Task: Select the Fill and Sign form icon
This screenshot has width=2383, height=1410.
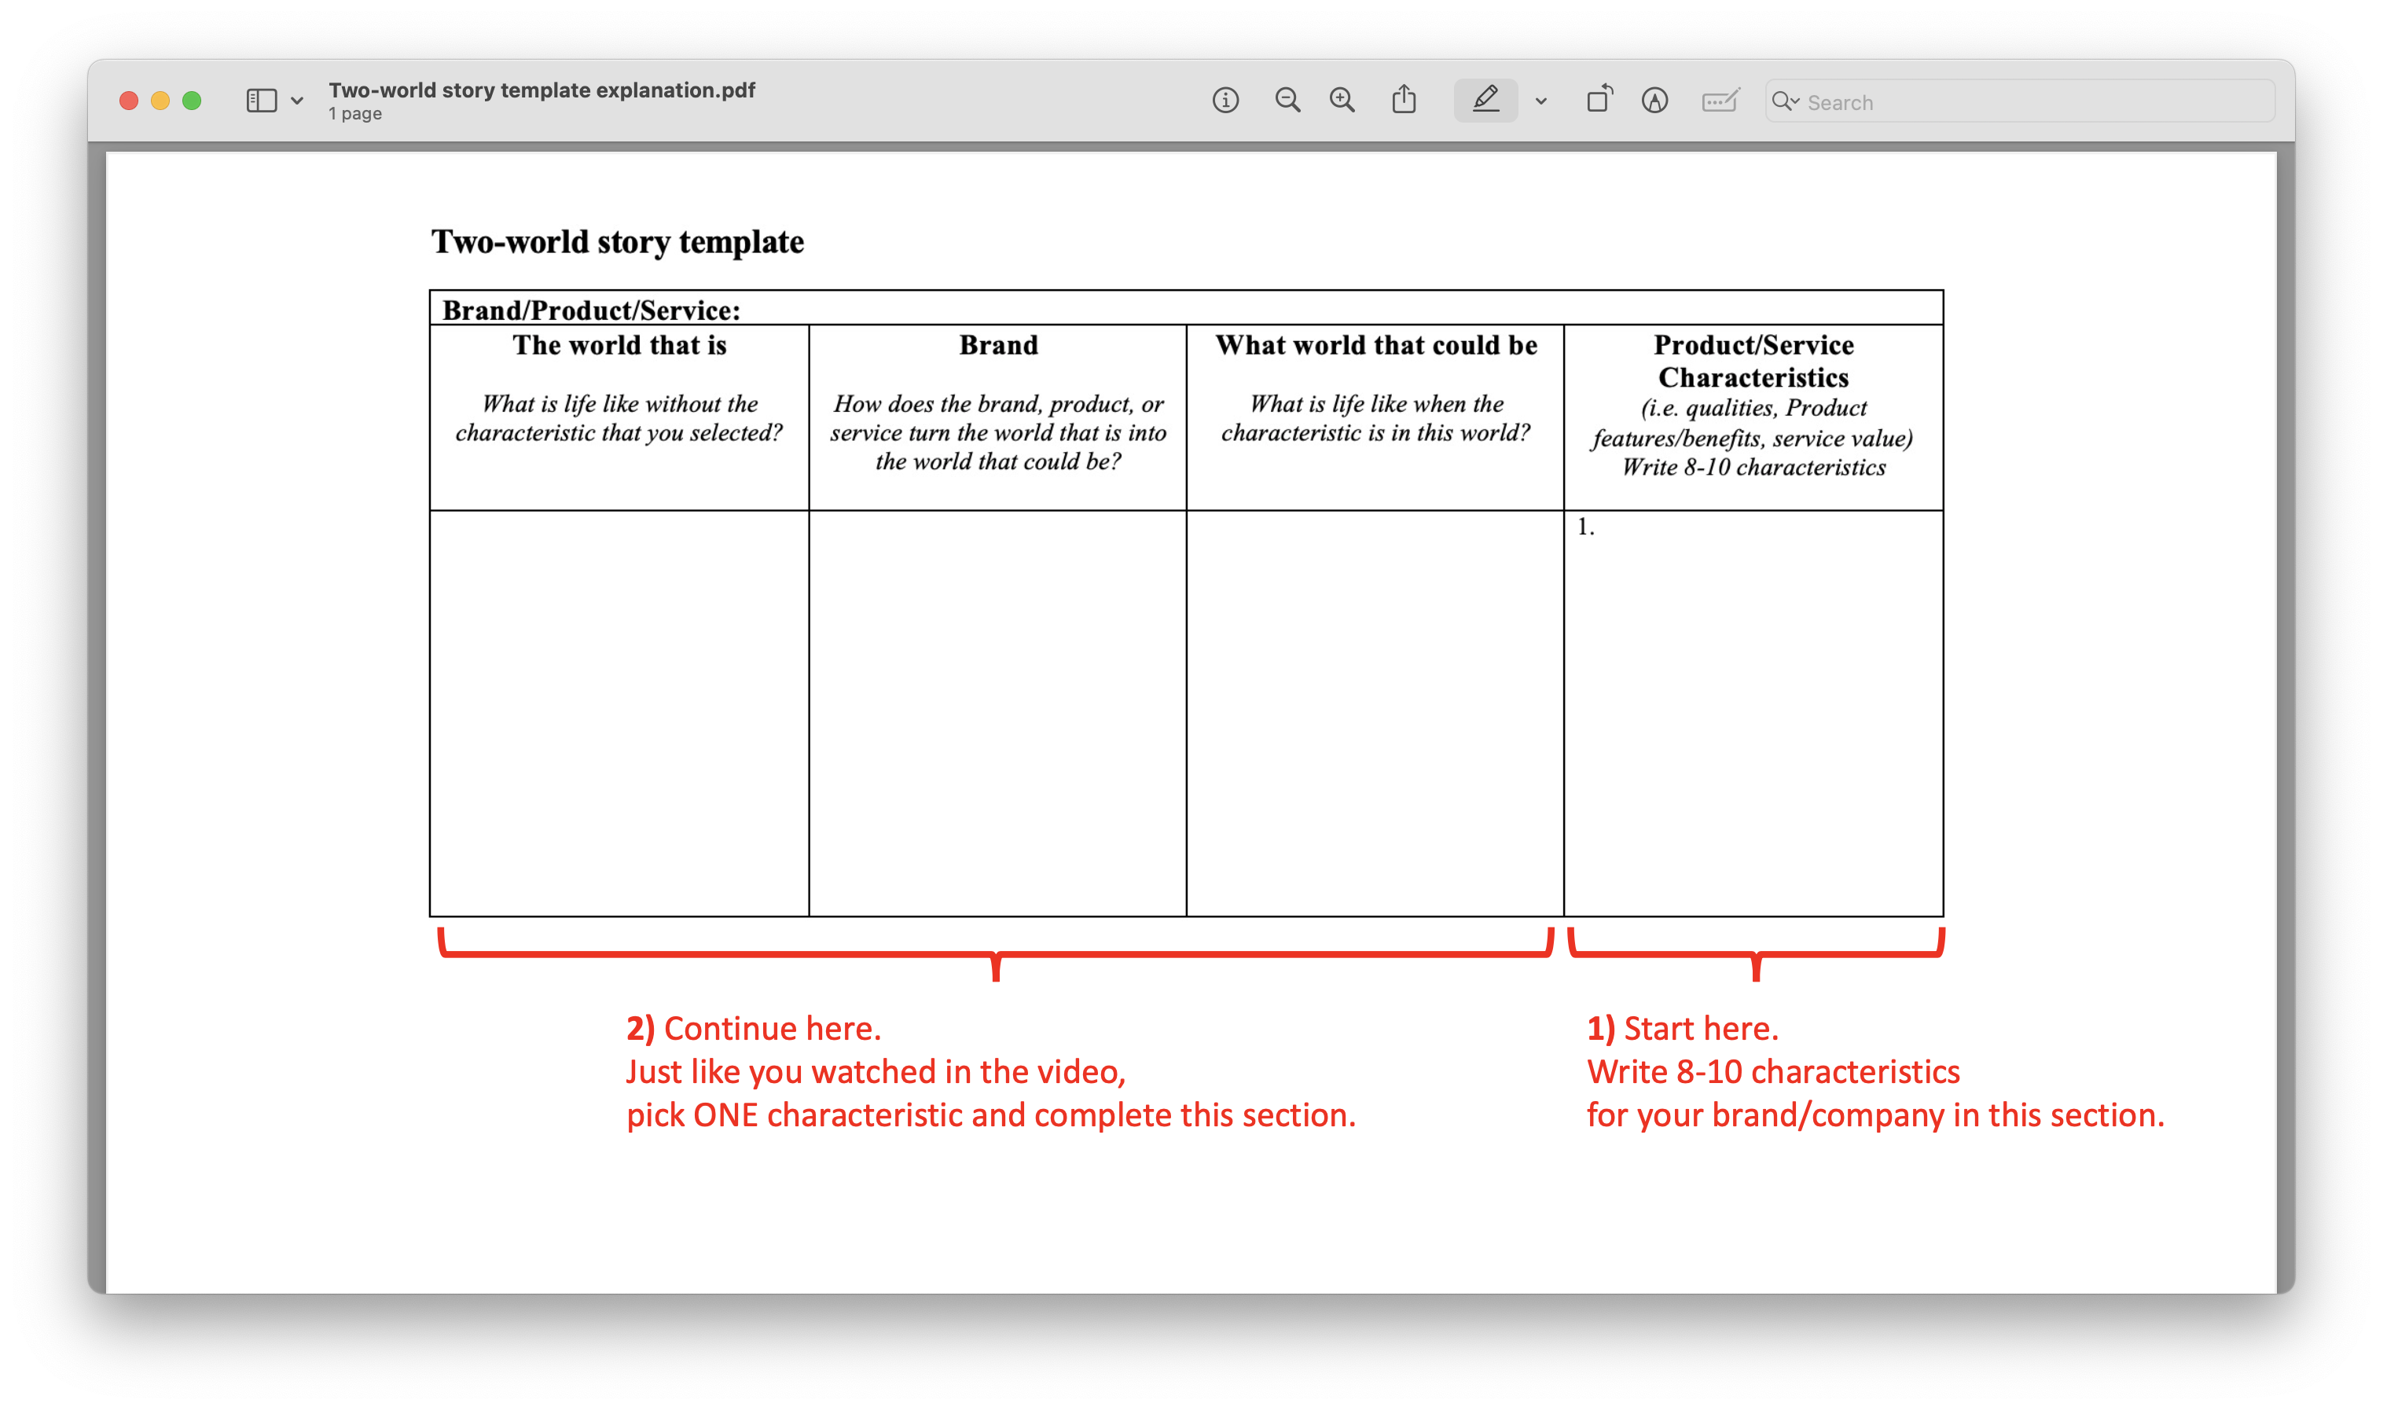Action: pos(1720,101)
